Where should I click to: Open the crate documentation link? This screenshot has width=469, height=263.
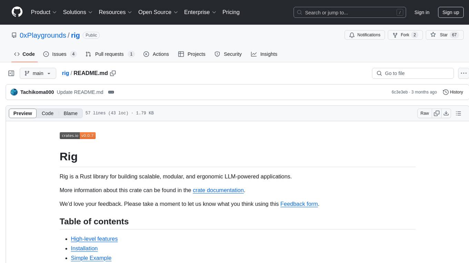tap(218, 190)
